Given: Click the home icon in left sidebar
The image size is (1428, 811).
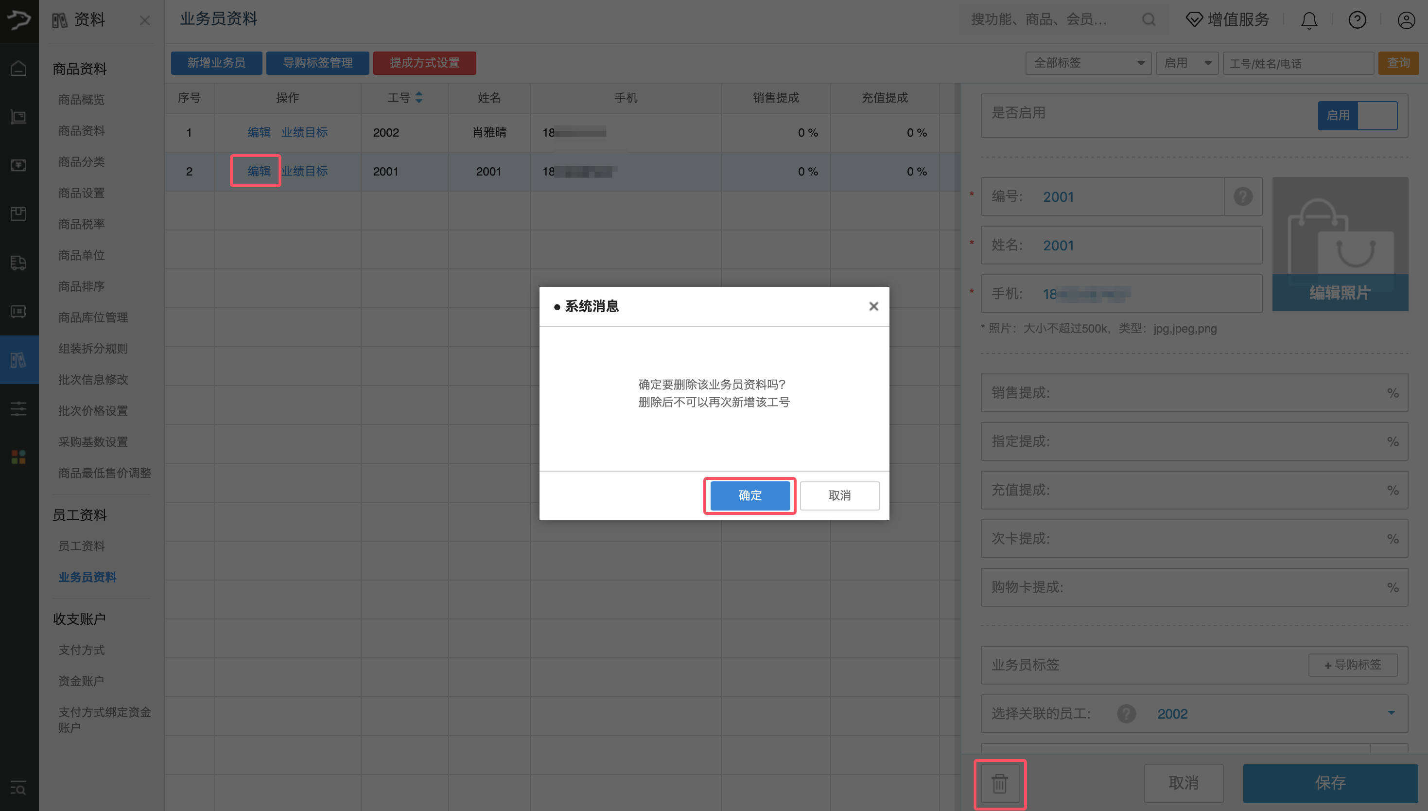Looking at the screenshot, I should point(18,68).
